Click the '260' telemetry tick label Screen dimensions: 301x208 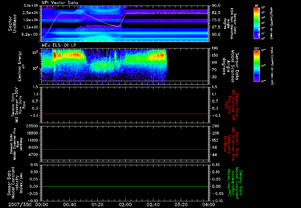[x=215, y=126]
